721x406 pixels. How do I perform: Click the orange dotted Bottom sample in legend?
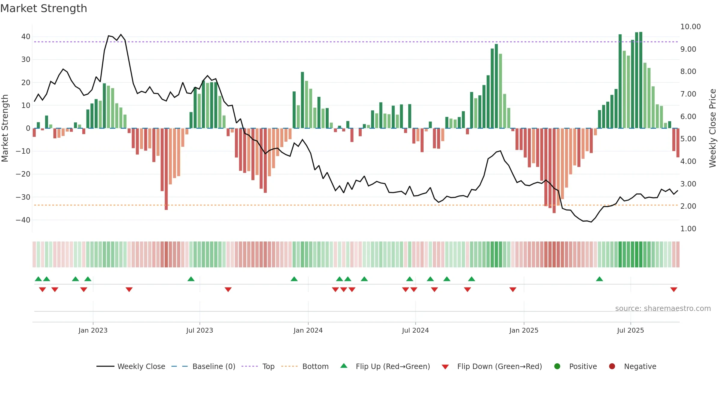290,366
